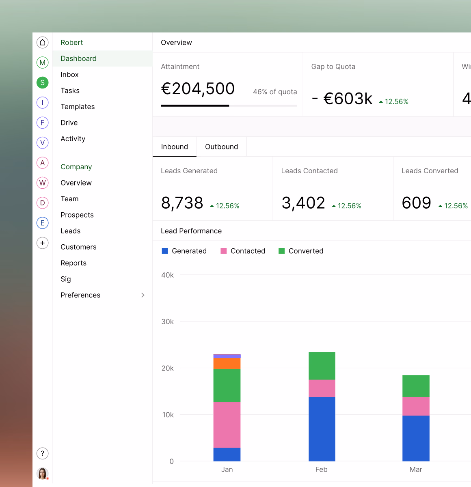Open Templates from the sidebar menu
This screenshot has height=487, width=471.
(78, 107)
